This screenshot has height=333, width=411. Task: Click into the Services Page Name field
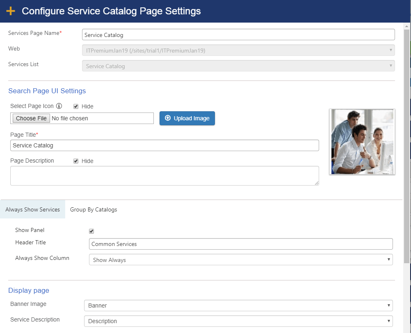(x=238, y=35)
